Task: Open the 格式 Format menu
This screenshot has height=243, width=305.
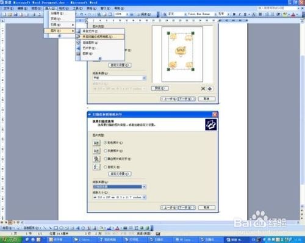Action: 63,9
